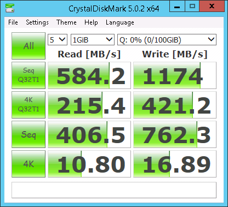
Task: Open the File menu
Action: [13, 22]
